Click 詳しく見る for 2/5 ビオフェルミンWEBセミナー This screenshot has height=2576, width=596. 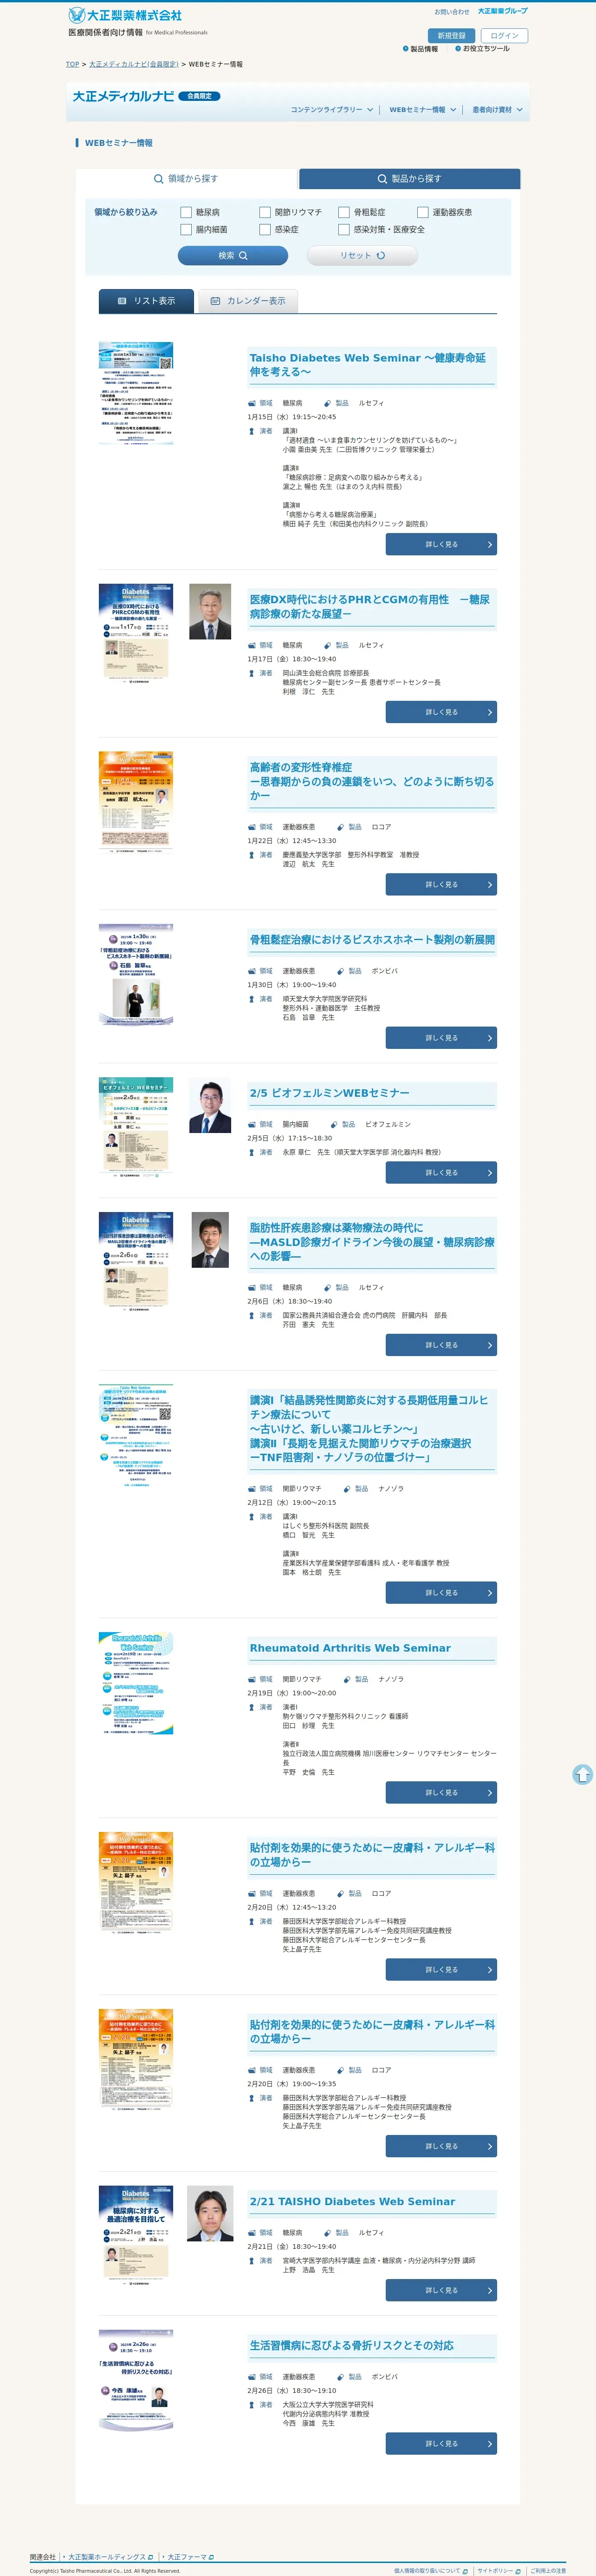[x=441, y=1172]
